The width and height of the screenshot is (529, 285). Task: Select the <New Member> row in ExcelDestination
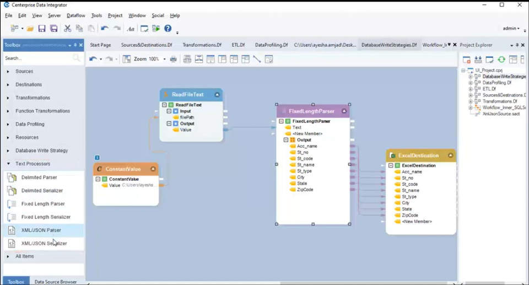417,222
